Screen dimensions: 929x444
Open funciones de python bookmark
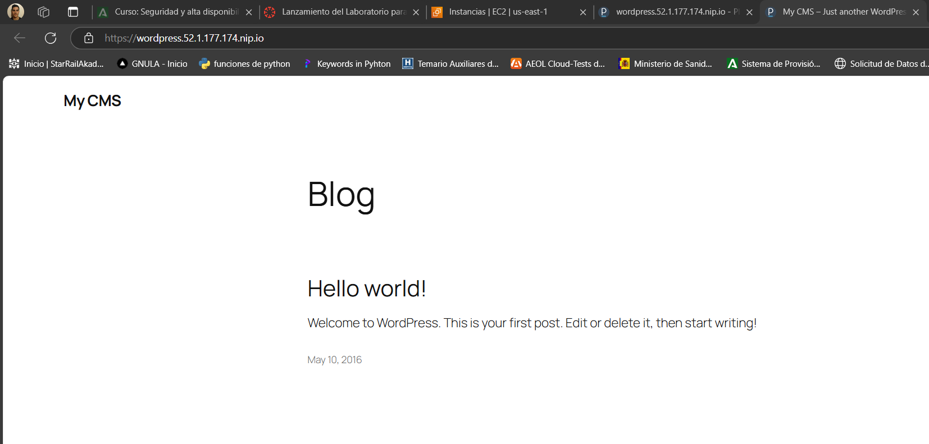(x=245, y=64)
